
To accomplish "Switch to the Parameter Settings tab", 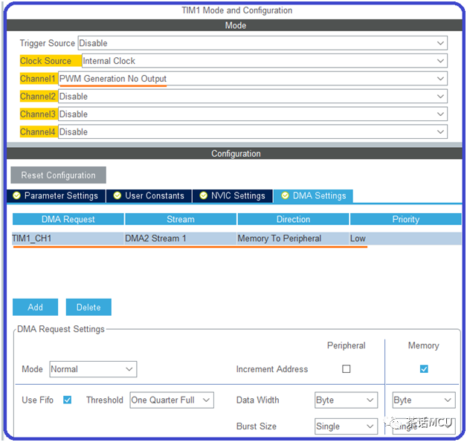I will (x=56, y=195).
